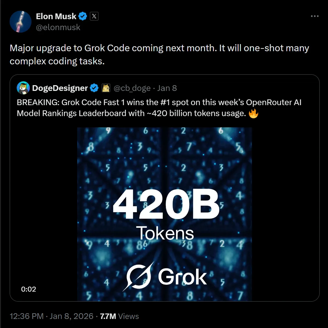Click the X affiliation badge beside Elon Musk
Image resolution: width=328 pixels, height=328 pixels.
tap(94, 16)
